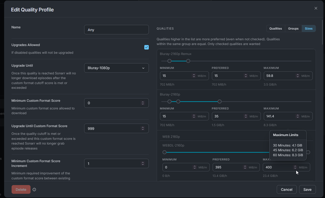
Task: Click Bluray-2160p Preferred field showing 35
Action: [x=236, y=116]
